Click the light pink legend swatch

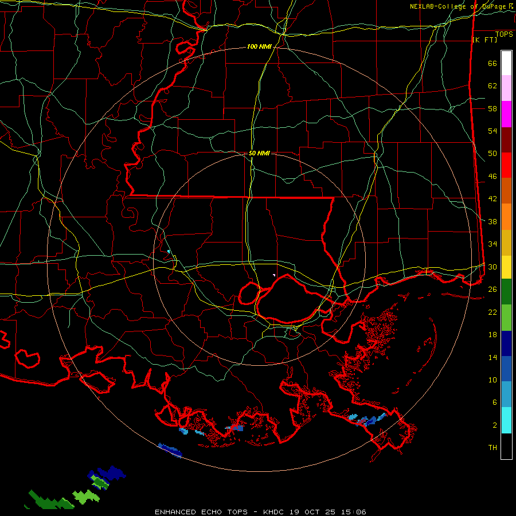click(x=506, y=88)
